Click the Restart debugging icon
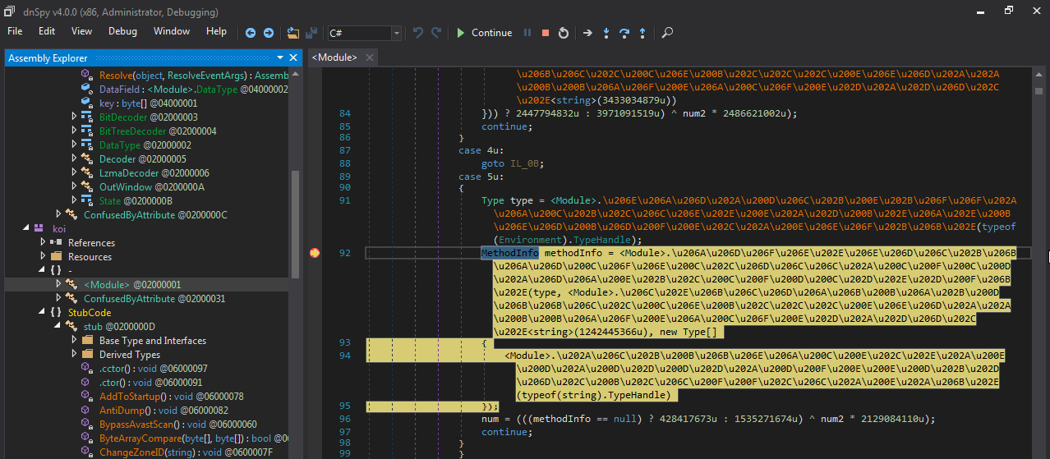 (x=563, y=33)
